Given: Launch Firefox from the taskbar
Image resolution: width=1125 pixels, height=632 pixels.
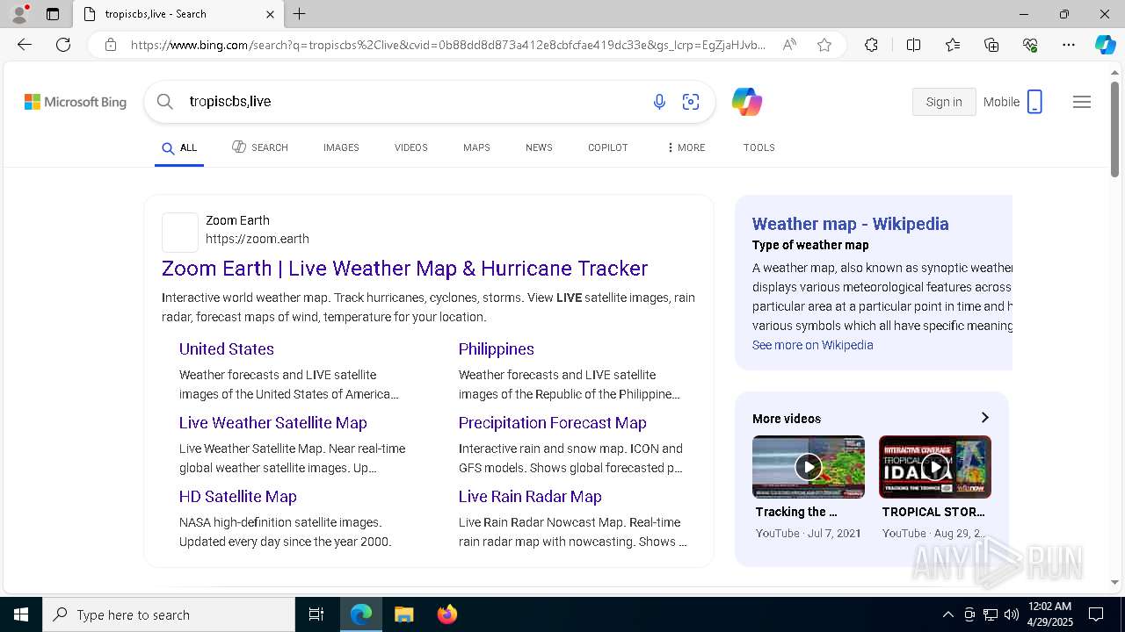Looking at the screenshot, I should [x=446, y=614].
